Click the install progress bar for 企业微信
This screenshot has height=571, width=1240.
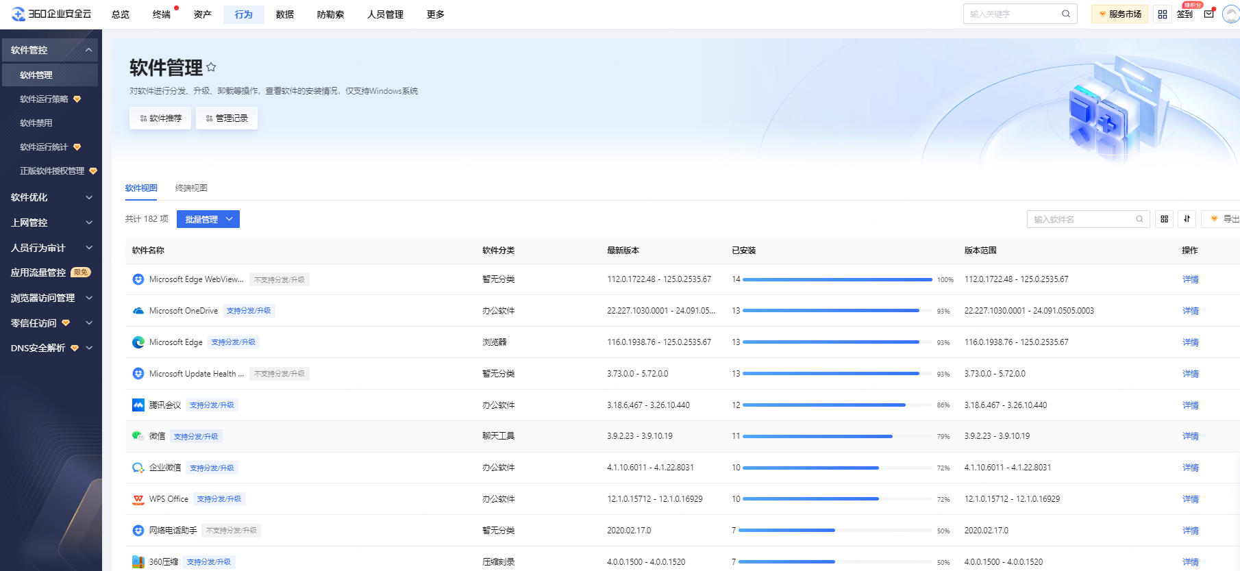(x=837, y=468)
